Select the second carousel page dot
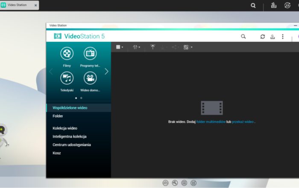The height and width of the screenshot is (188, 299). tap(81, 98)
